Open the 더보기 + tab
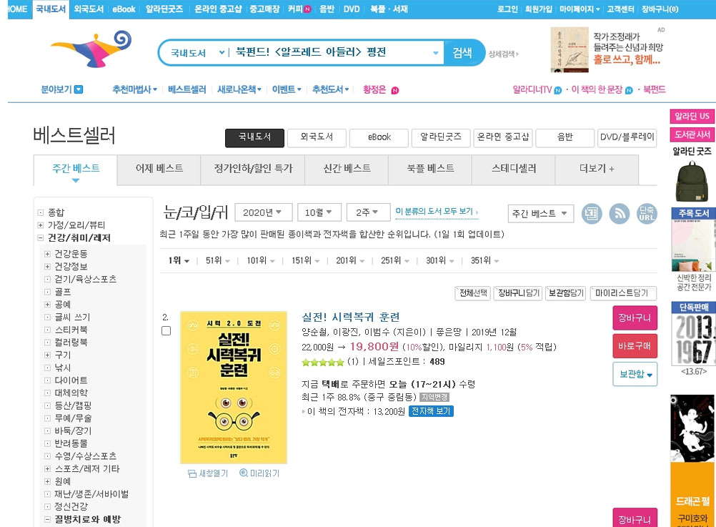Screen dimensions: 716x527 tap(597, 169)
